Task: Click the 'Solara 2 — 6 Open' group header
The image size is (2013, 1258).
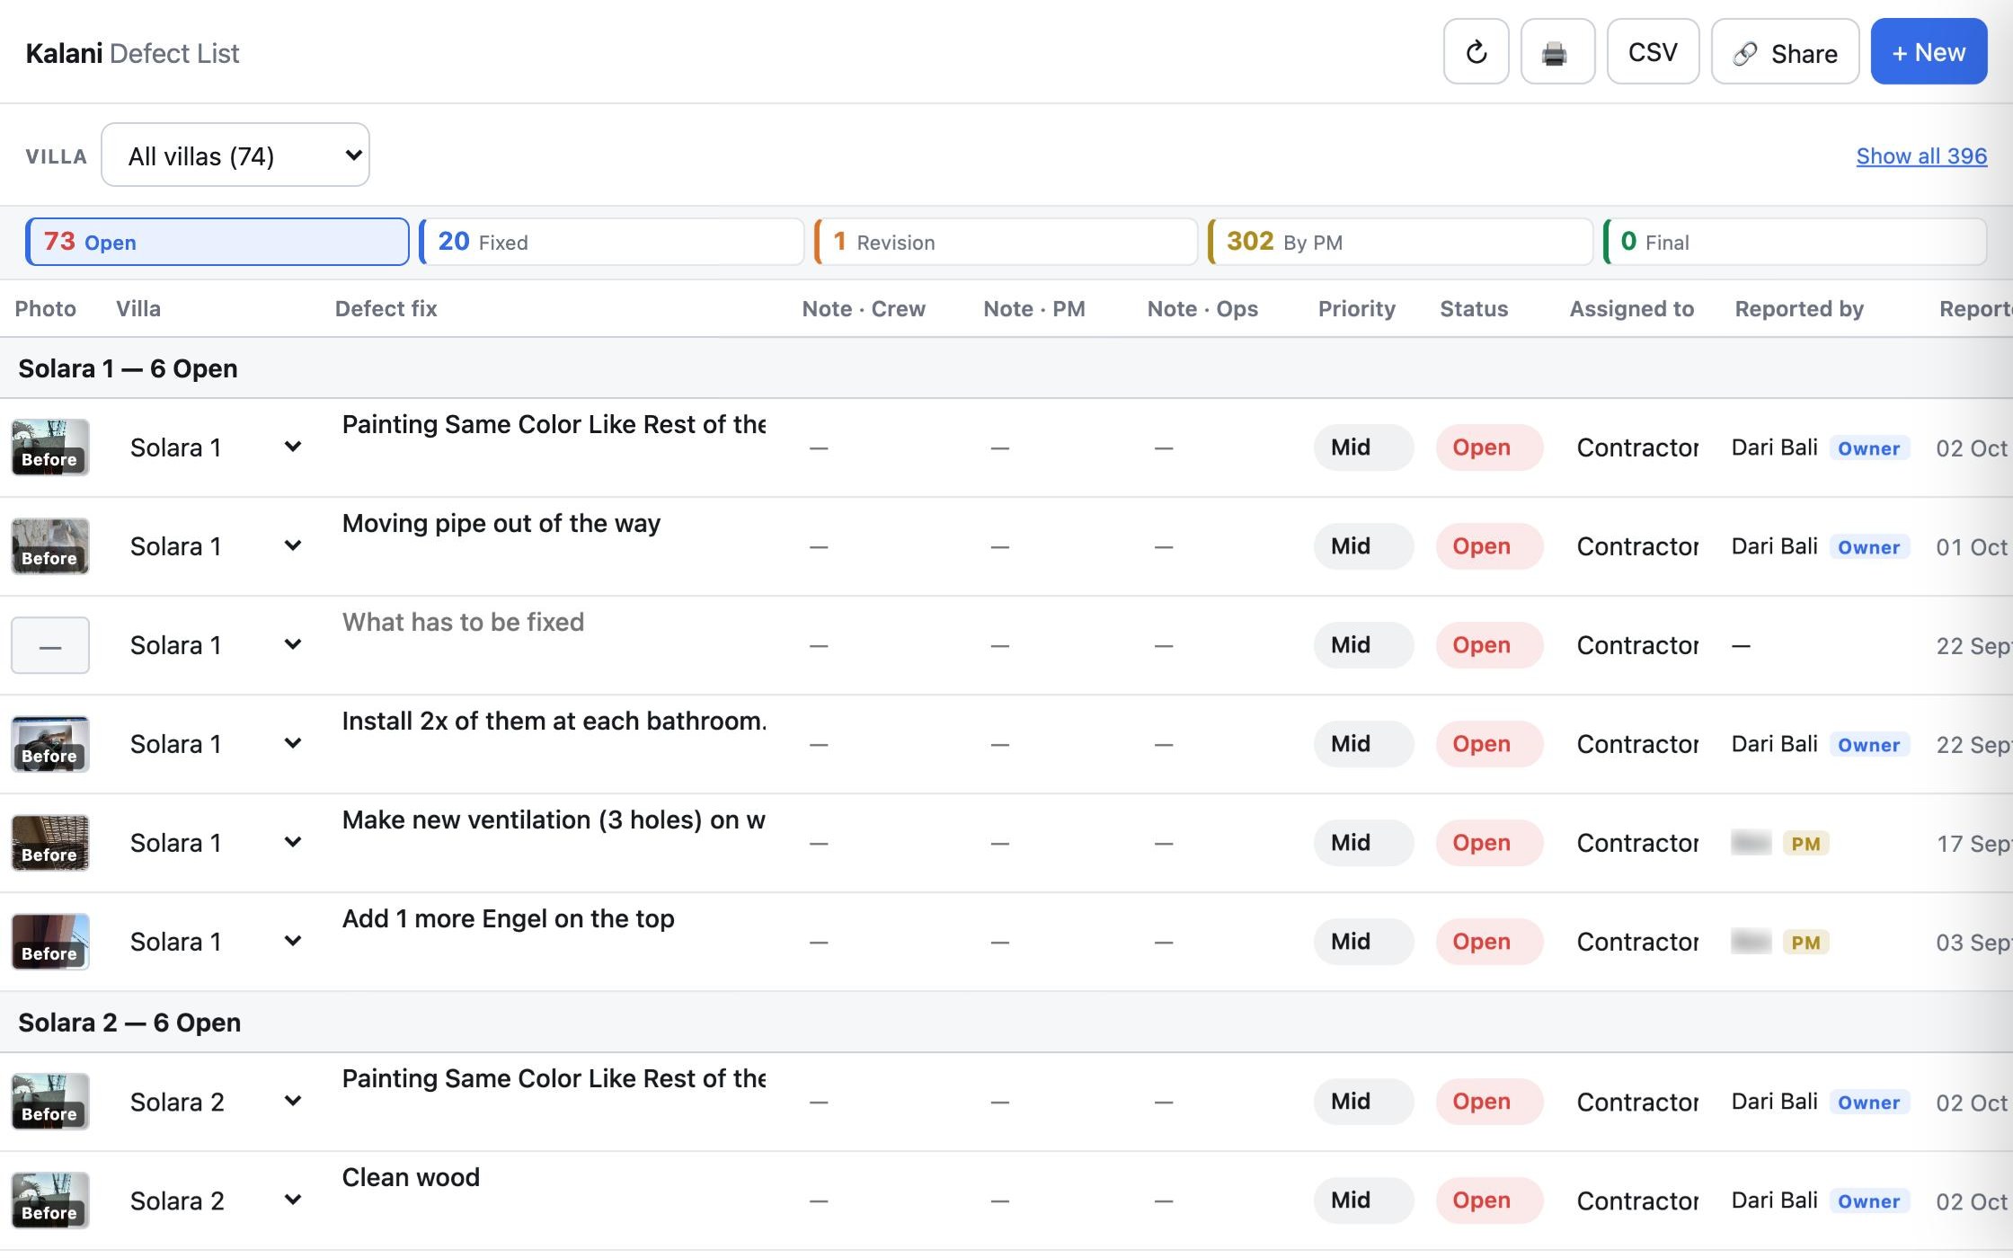Action: pos(129,1023)
